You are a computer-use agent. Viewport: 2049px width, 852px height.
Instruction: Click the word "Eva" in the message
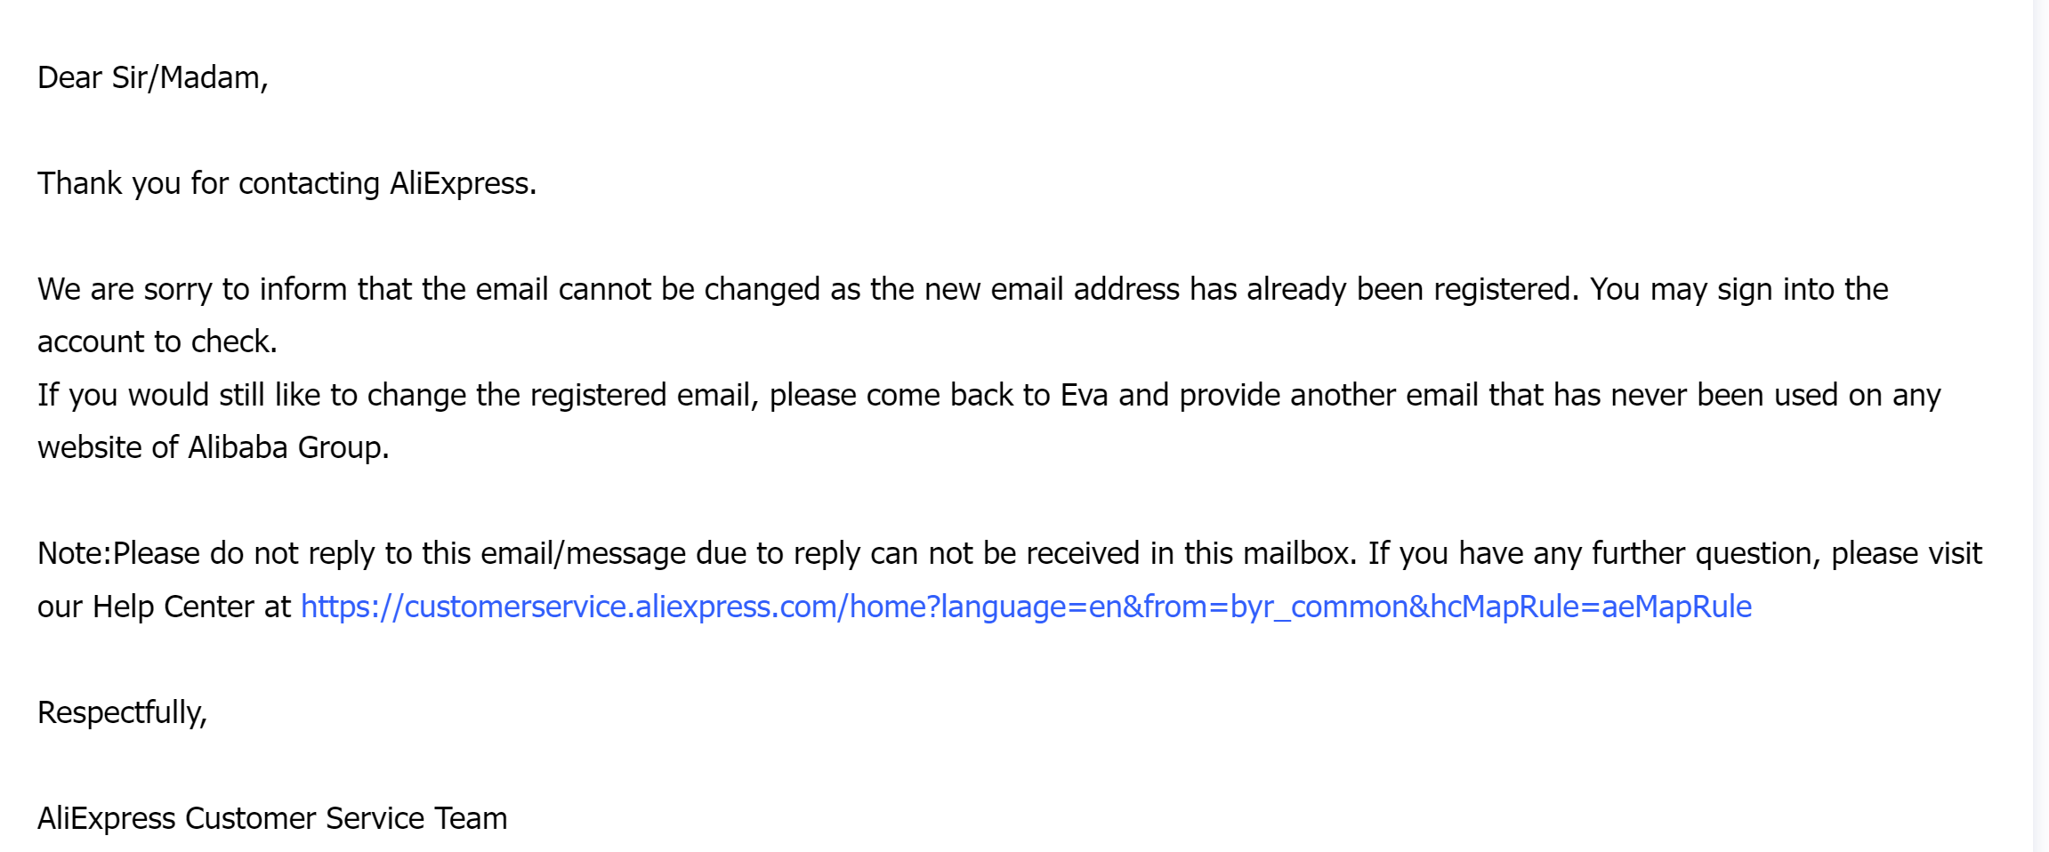(1084, 395)
